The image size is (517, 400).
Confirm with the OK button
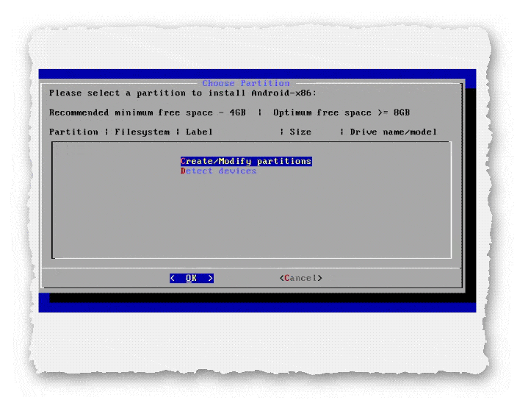click(x=192, y=278)
